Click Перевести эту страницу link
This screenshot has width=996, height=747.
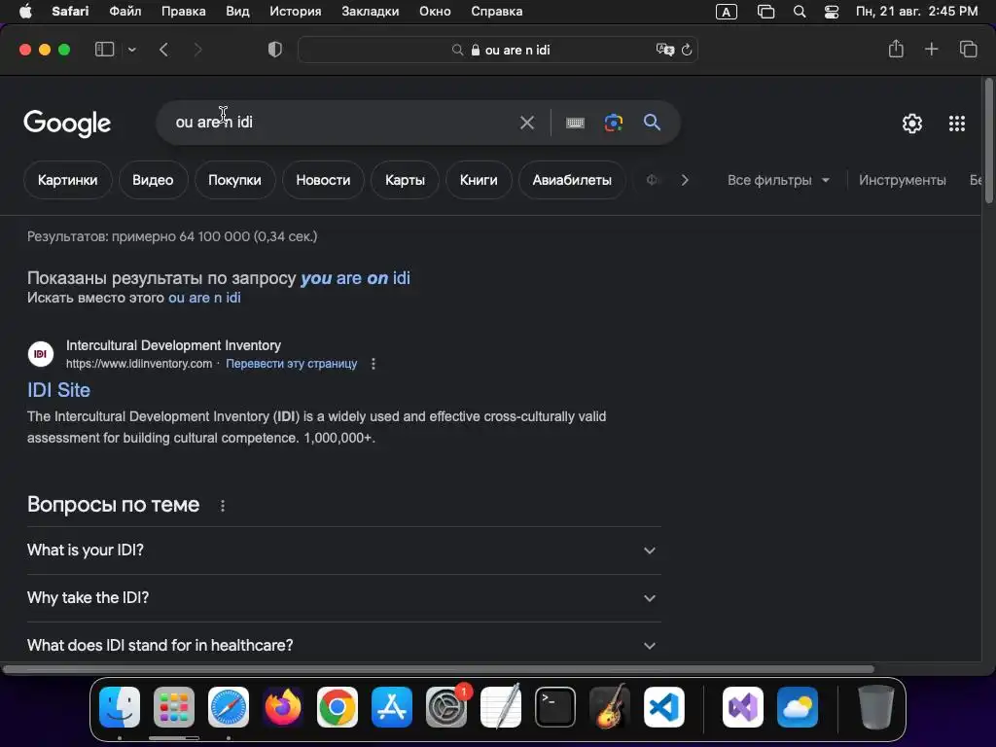point(292,364)
